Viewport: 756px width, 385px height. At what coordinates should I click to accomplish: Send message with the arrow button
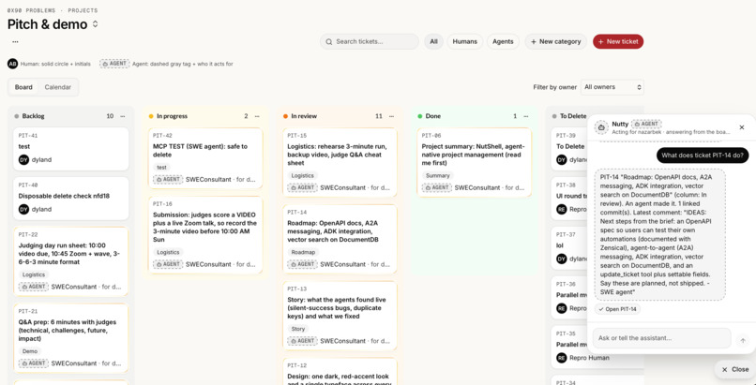coord(743,340)
